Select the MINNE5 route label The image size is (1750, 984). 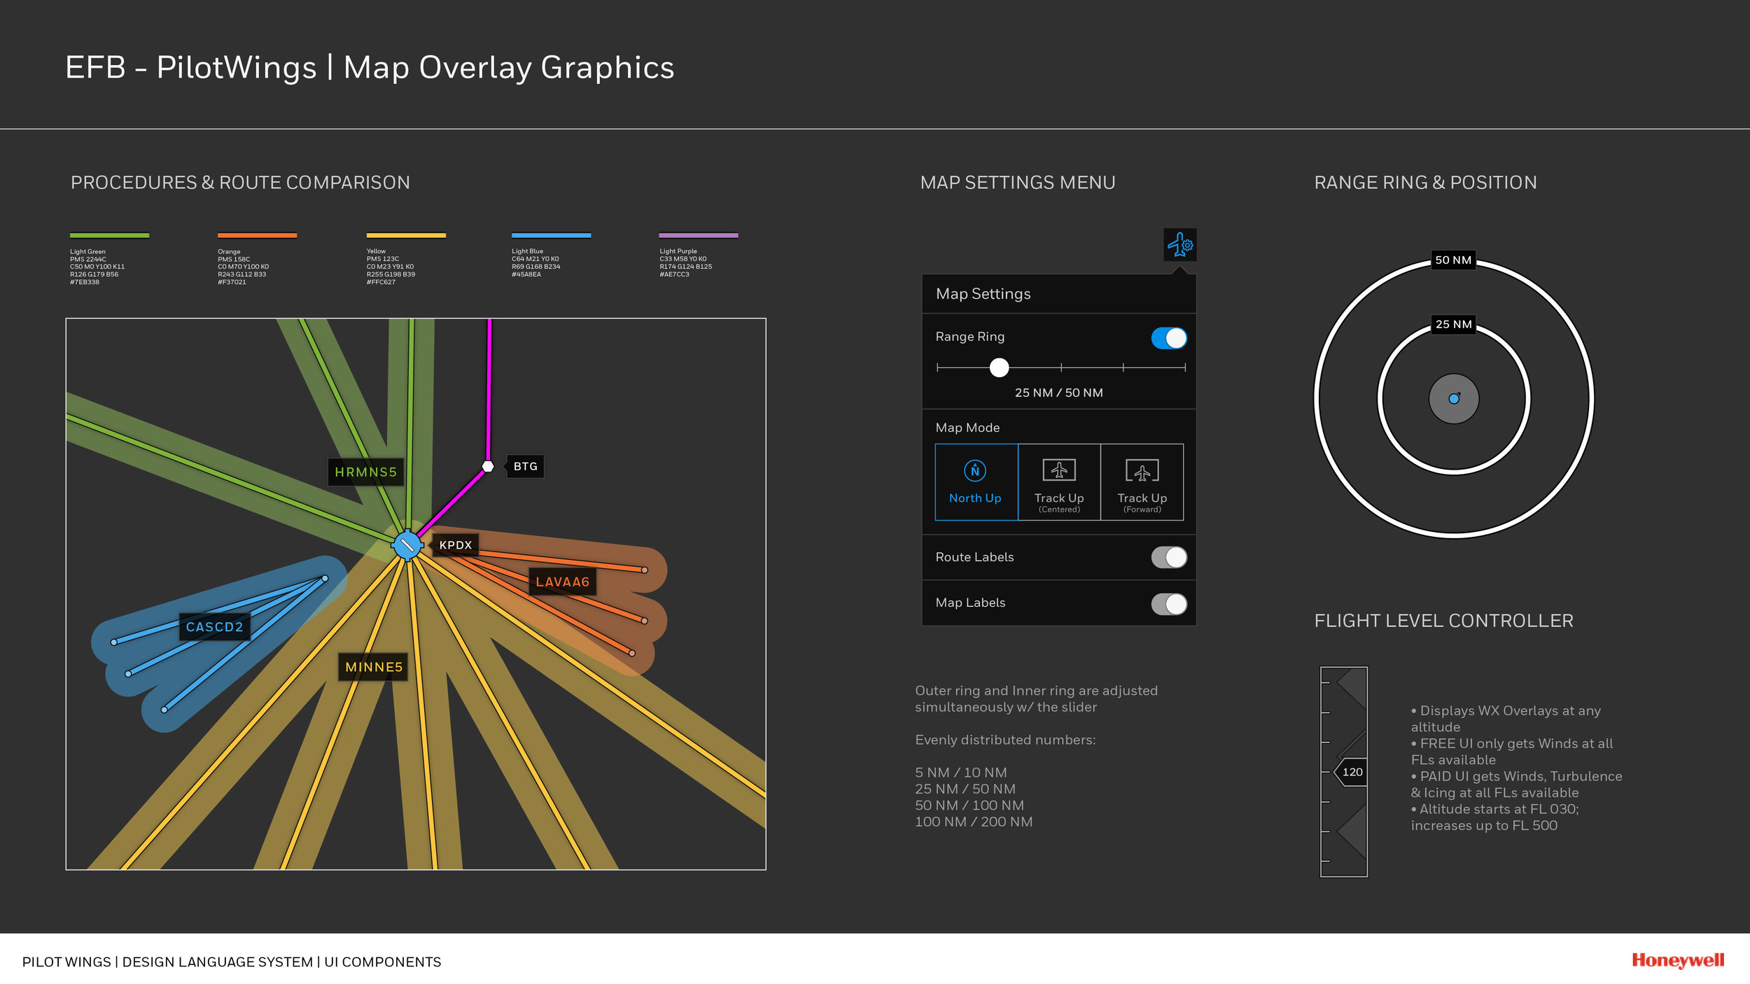pyautogui.click(x=374, y=667)
